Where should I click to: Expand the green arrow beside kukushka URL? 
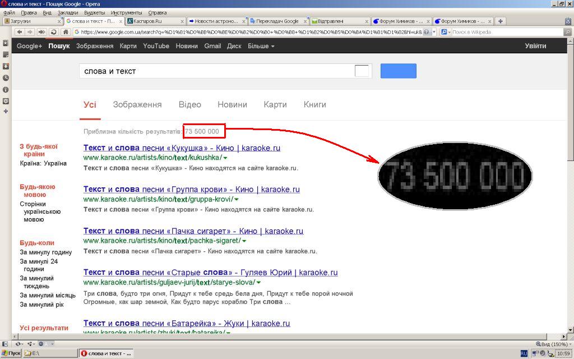[225, 158]
